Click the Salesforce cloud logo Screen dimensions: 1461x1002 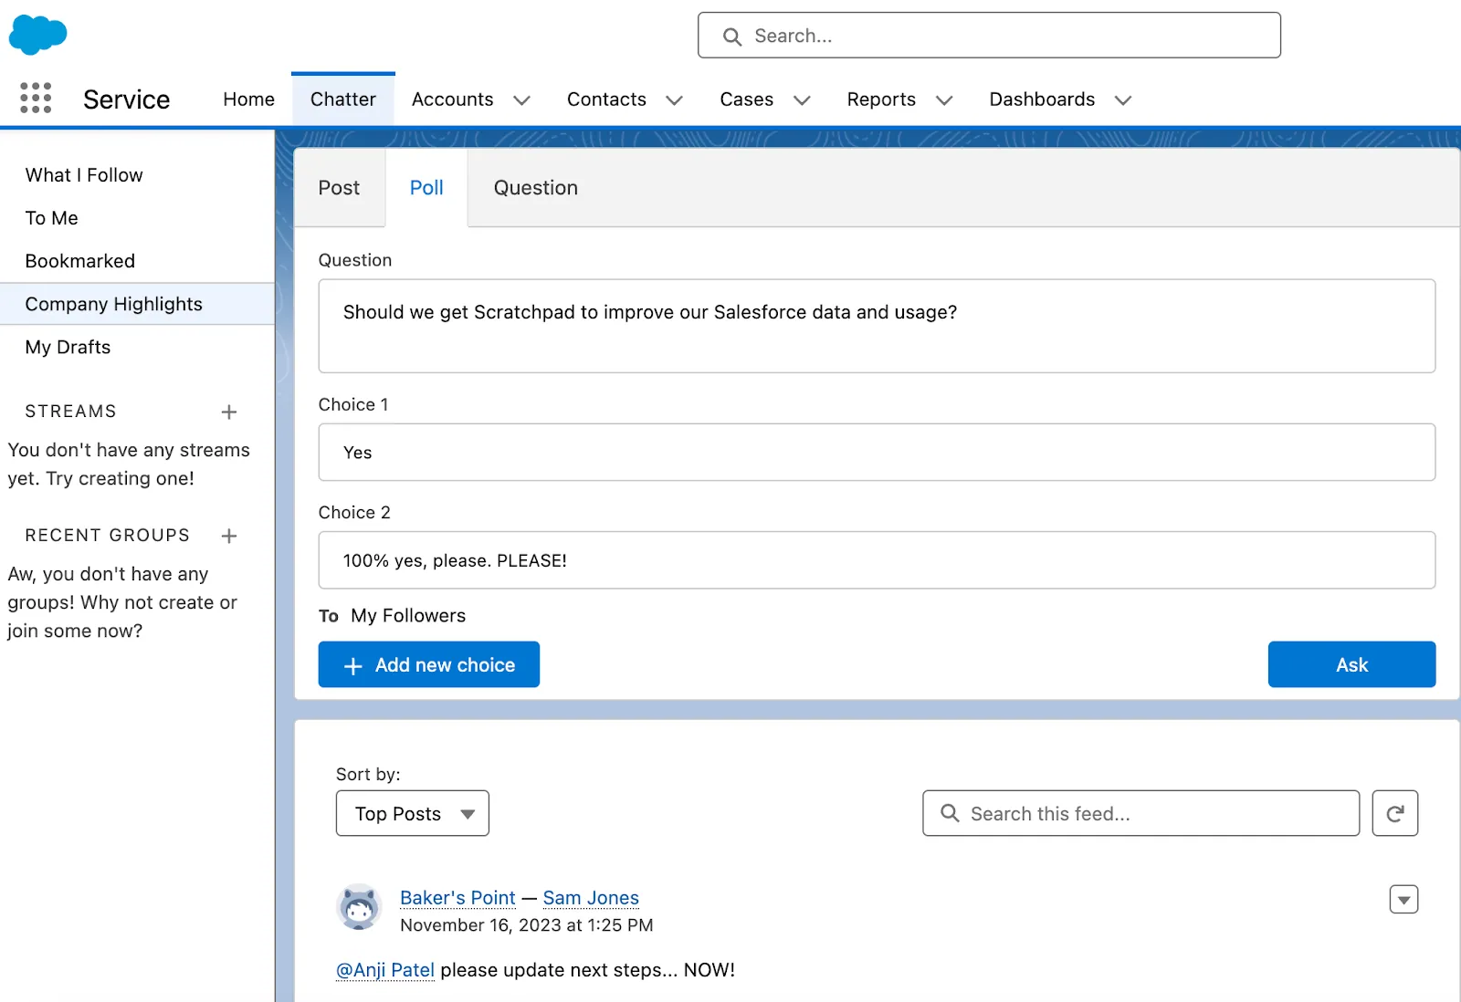(37, 36)
